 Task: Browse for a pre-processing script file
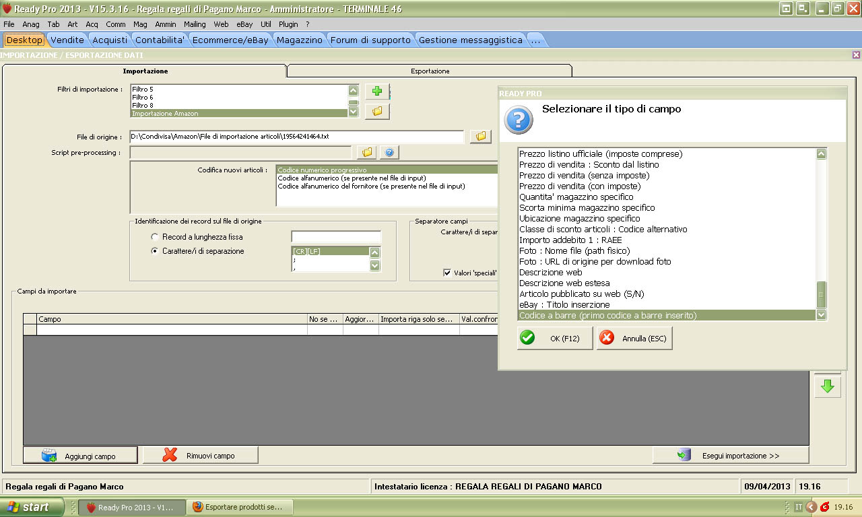pyautogui.click(x=367, y=152)
